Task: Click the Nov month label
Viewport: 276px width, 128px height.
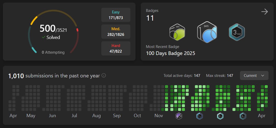Action: pos(159,116)
